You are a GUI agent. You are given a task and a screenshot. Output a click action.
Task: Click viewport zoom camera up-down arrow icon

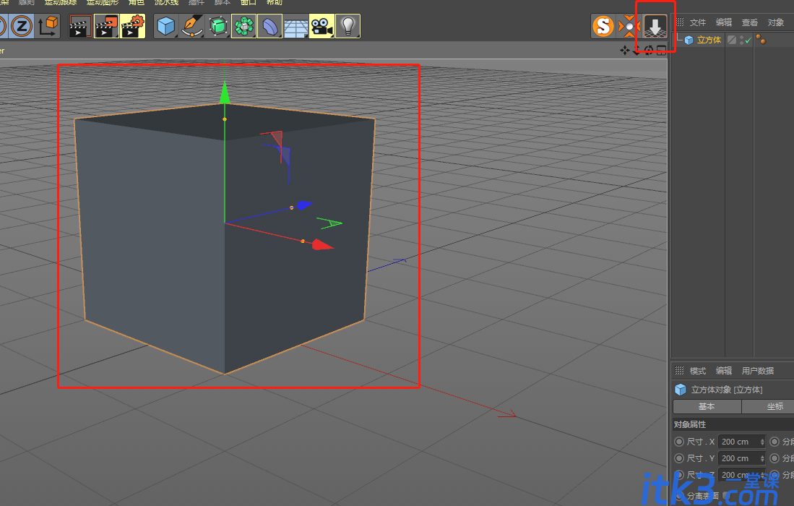(637, 50)
